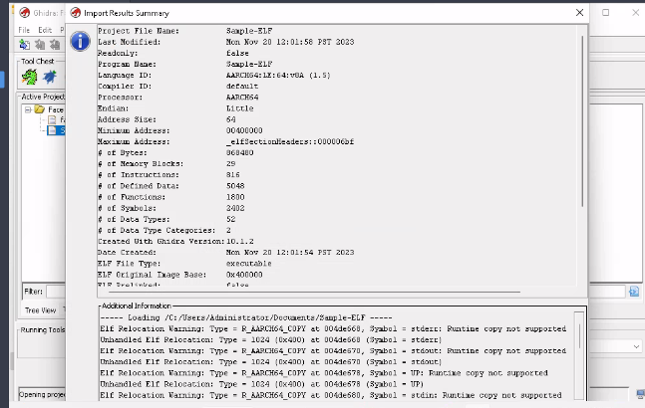Screen dimensions: 645x408
Task: Select the first file under the project folder
Action: coord(60,119)
